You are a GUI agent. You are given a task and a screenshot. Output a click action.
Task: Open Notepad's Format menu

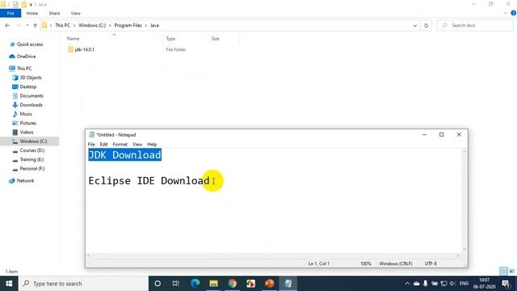(x=120, y=144)
